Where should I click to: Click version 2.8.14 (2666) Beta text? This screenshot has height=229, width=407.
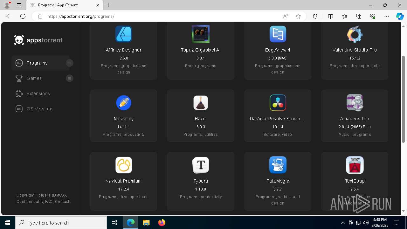pyautogui.click(x=355, y=127)
